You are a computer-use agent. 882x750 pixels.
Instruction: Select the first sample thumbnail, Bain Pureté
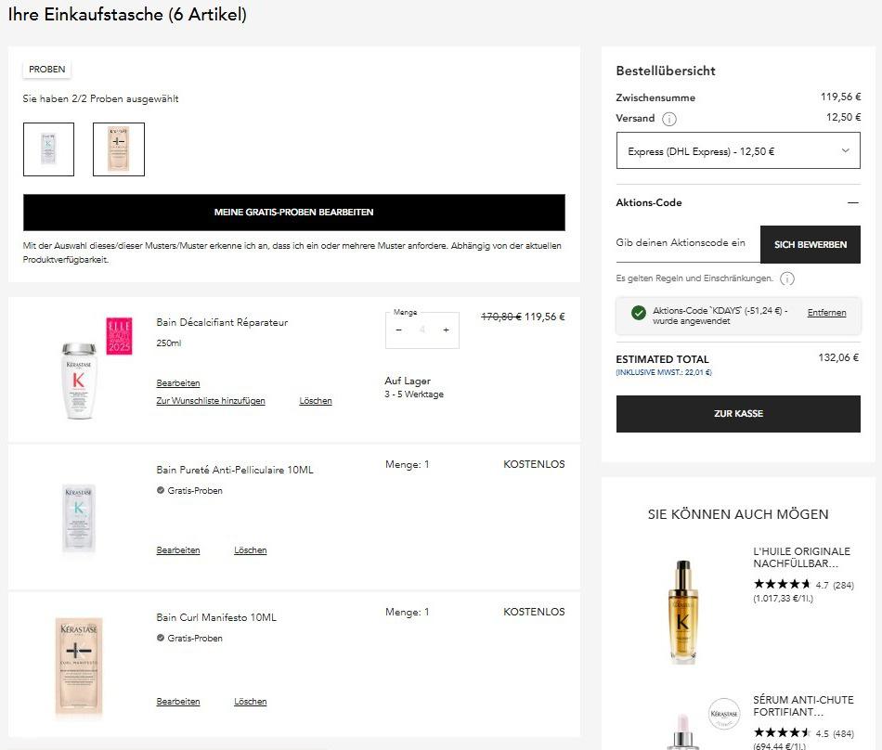point(48,149)
